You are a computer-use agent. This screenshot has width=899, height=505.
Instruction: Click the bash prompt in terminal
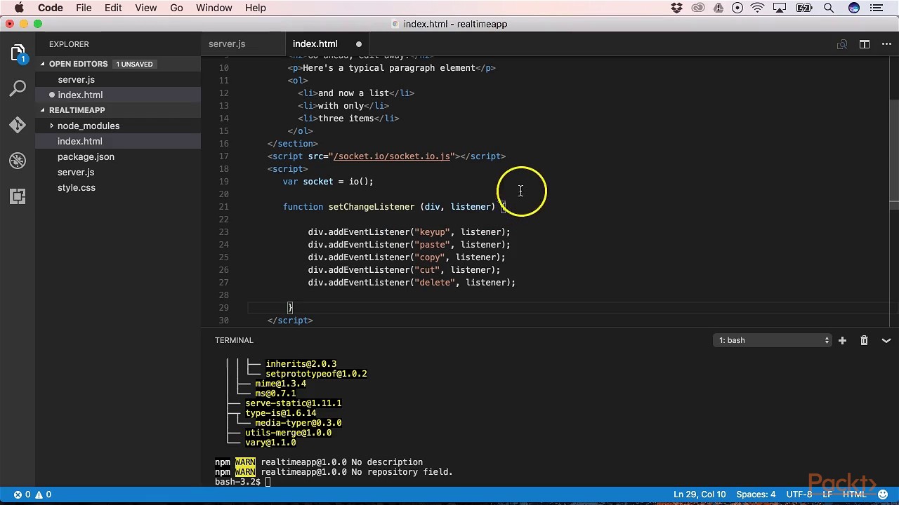click(x=237, y=482)
